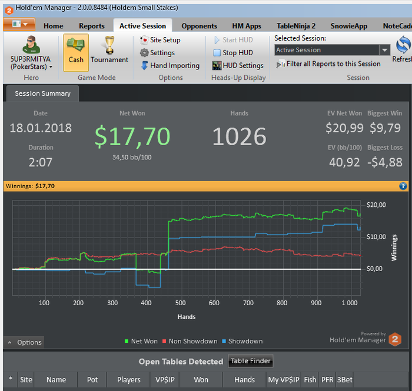Open HUD Settings
Screen dimensions: 412x391
coord(238,66)
